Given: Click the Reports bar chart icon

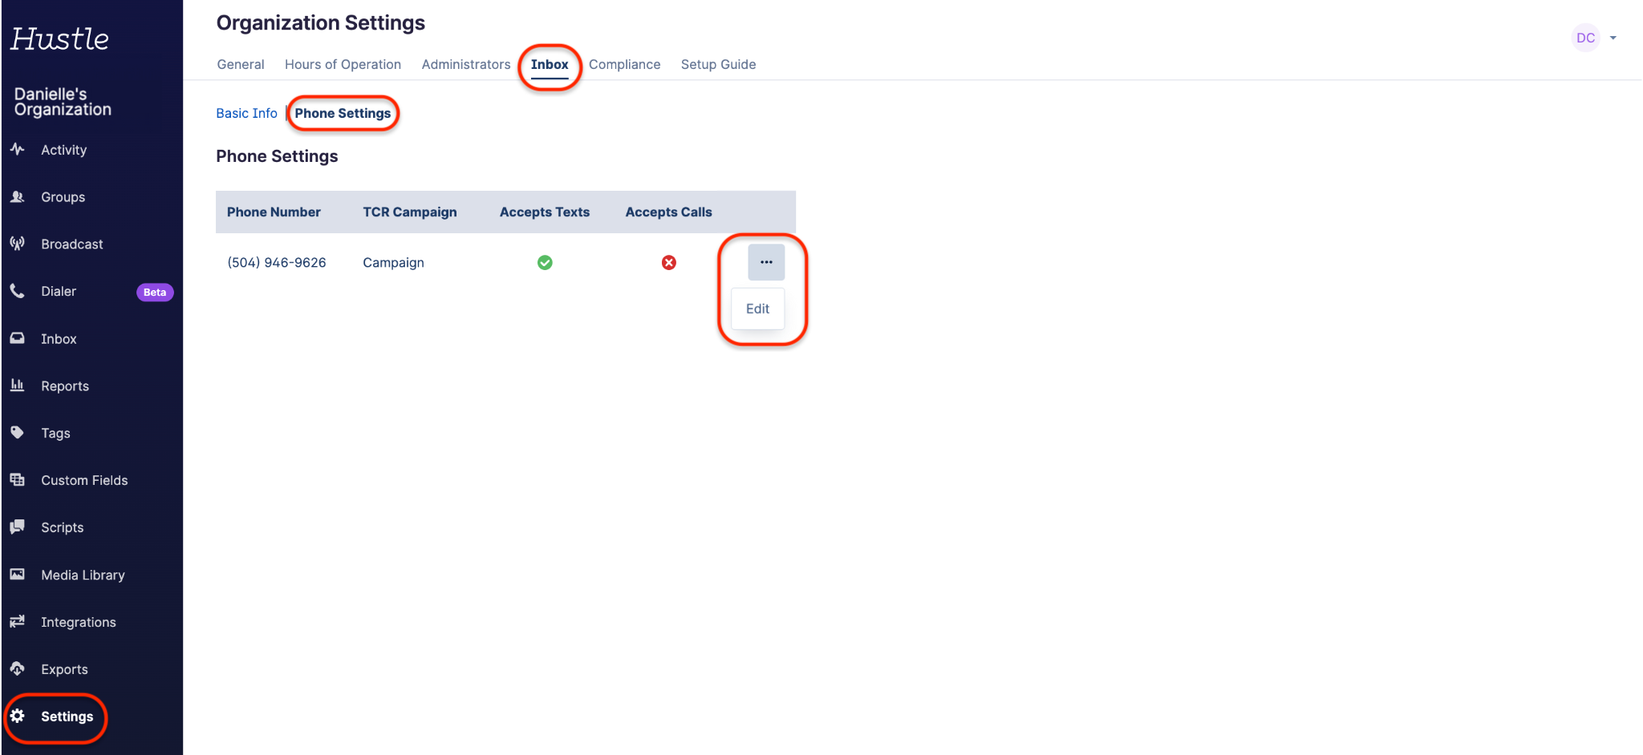Looking at the screenshot, I should point(17,386).
